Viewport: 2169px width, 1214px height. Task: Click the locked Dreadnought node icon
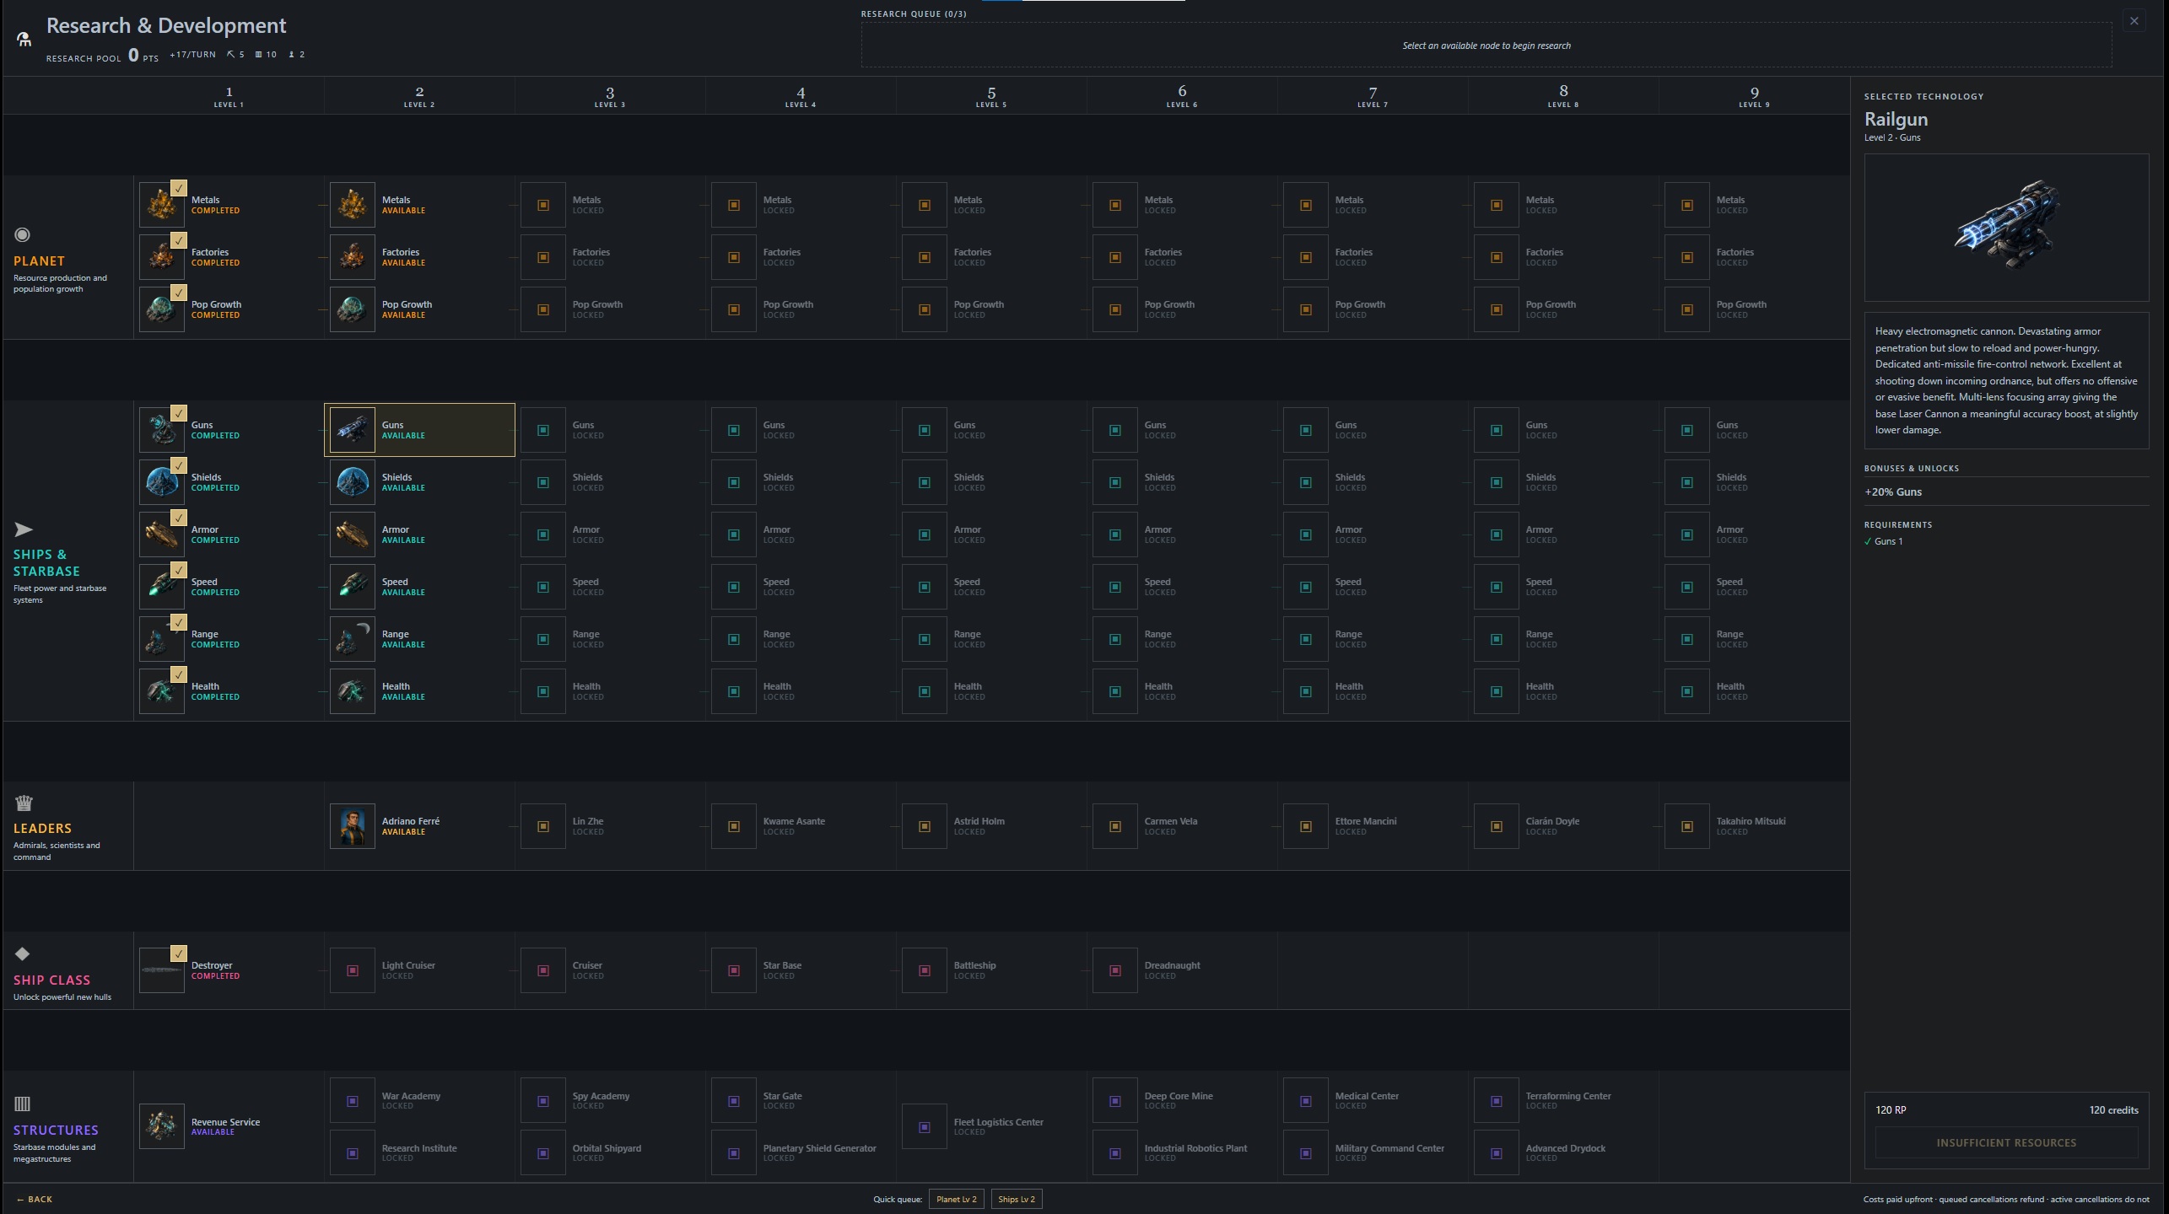1114,970
